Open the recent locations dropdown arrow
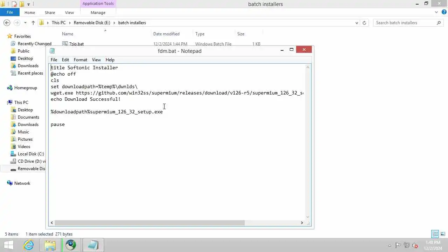The image size is (448, 252). coord(25,23)
